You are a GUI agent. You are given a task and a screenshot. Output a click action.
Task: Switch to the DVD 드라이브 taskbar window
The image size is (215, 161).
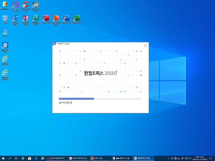79,158
